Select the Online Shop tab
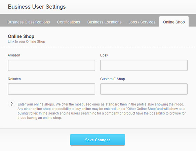196x151 pixels. (174, 21)
